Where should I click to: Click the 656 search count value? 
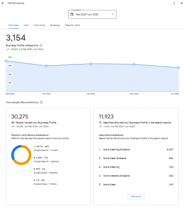click(171, 176)
